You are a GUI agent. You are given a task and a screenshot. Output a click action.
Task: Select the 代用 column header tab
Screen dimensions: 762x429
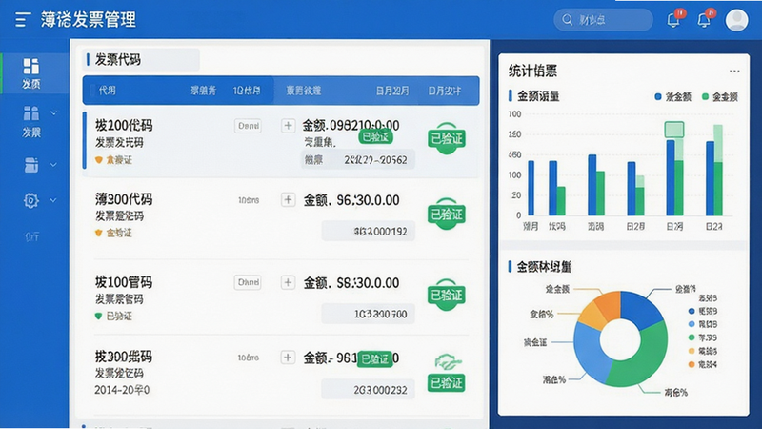(x=108, y=91)
